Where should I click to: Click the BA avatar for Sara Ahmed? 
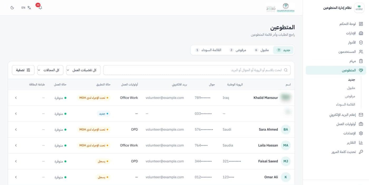[286, 129]
